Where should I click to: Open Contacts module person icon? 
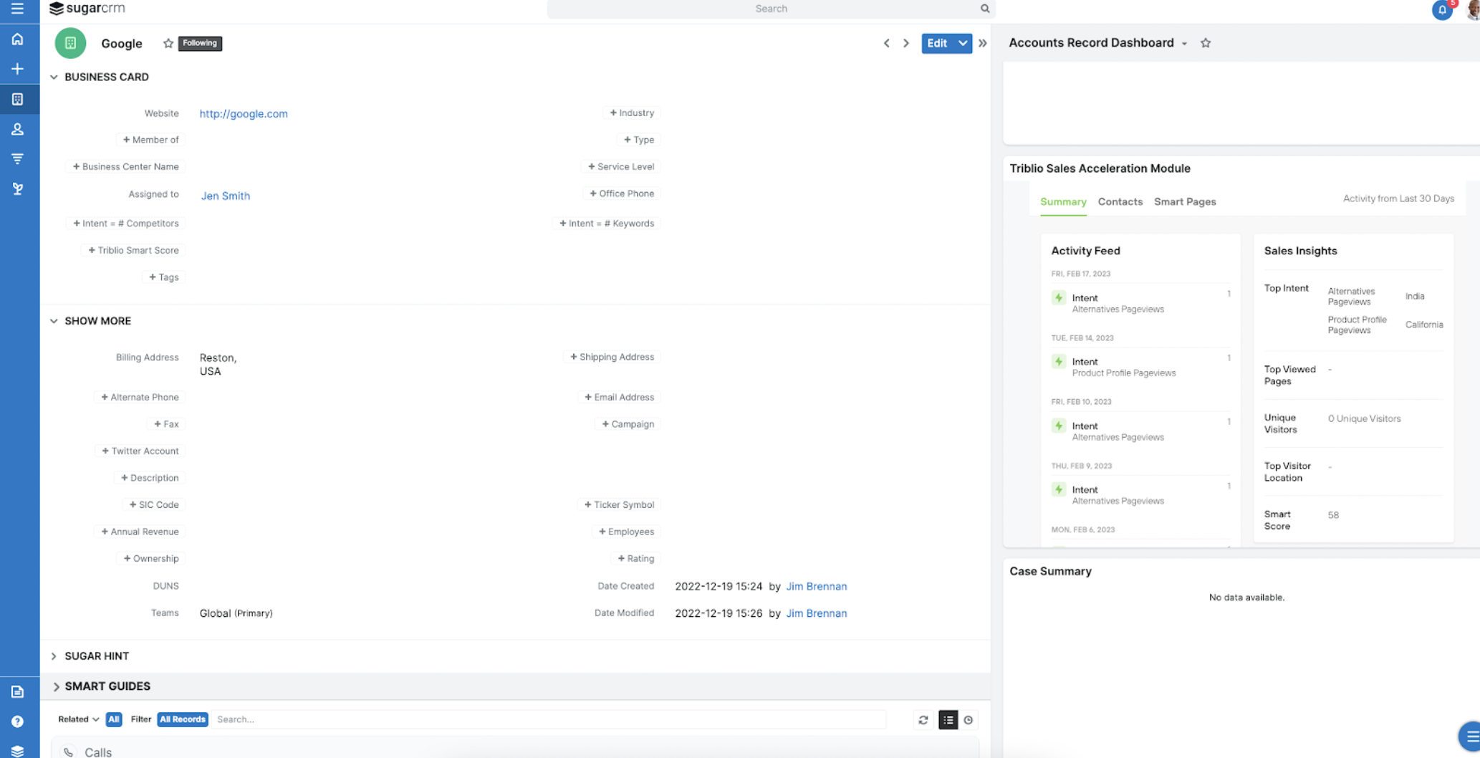point(17,129)
